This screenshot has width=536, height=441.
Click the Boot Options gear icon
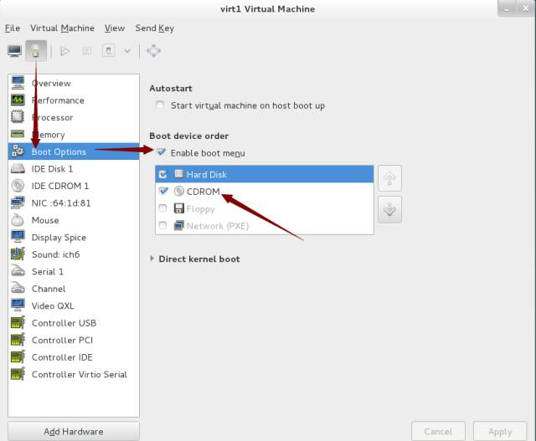click(18, 151)
